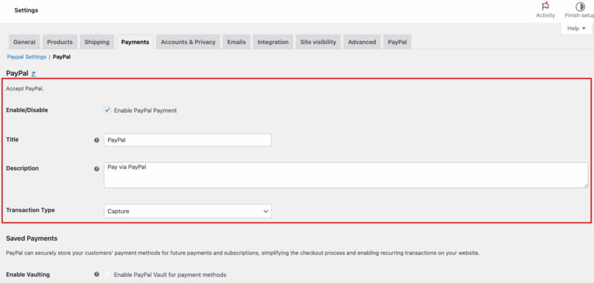Switch to the Products tab
This screenshot has width=594, height=283.
[60, 42]
